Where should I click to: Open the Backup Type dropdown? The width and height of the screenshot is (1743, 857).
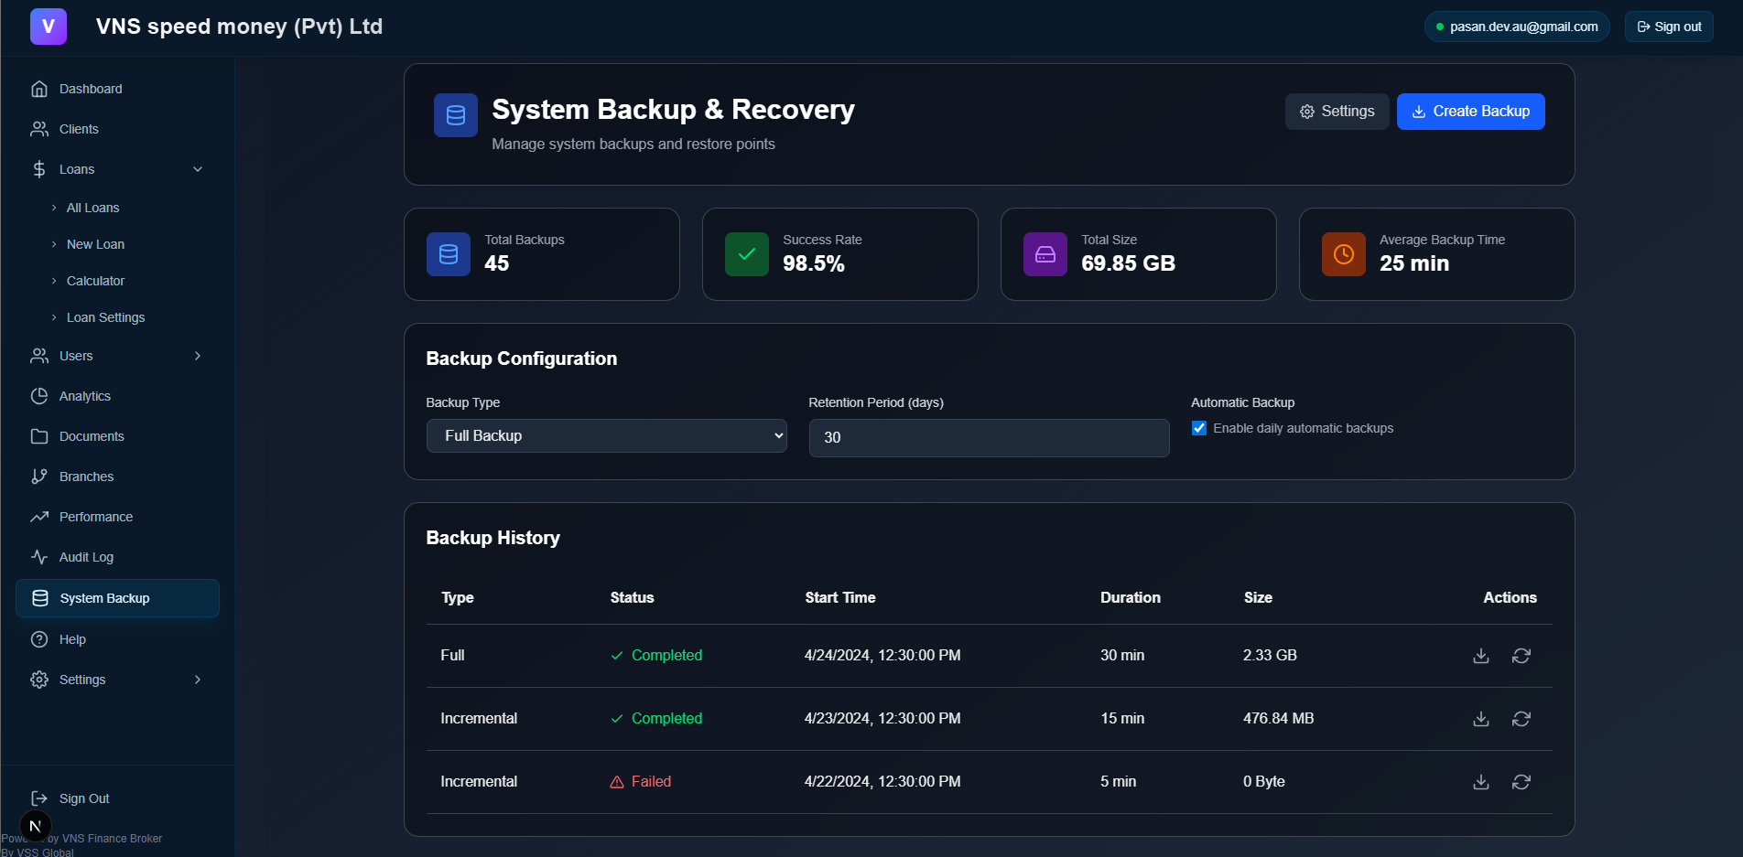tap(607, 436)
